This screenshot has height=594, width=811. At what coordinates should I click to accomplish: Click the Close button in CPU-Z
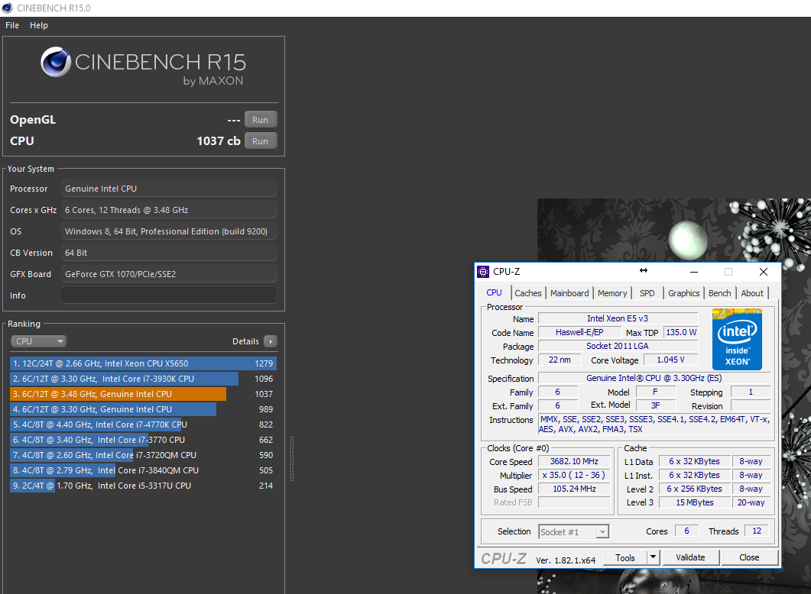click(x=749, y=557)
